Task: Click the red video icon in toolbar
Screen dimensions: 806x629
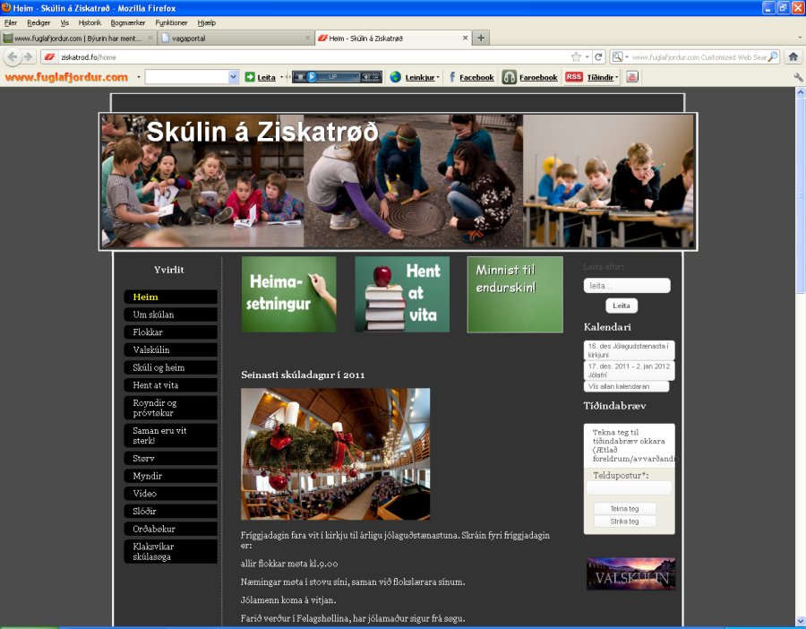Action: (x=632, y=77)
